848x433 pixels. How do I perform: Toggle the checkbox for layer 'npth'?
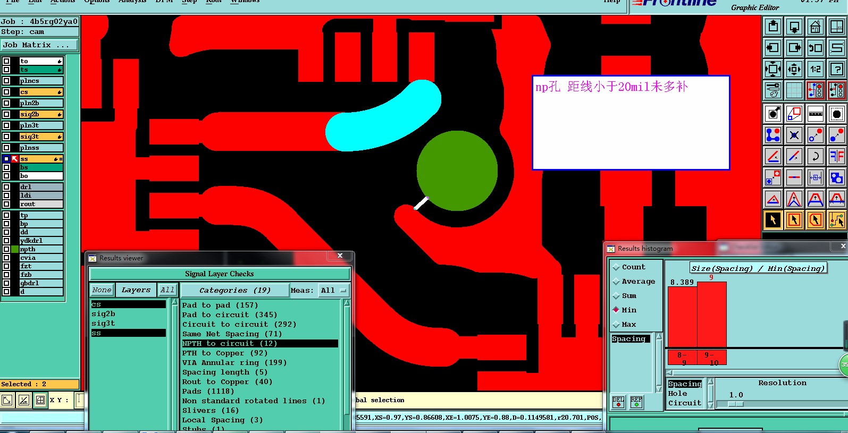(6, 249)
